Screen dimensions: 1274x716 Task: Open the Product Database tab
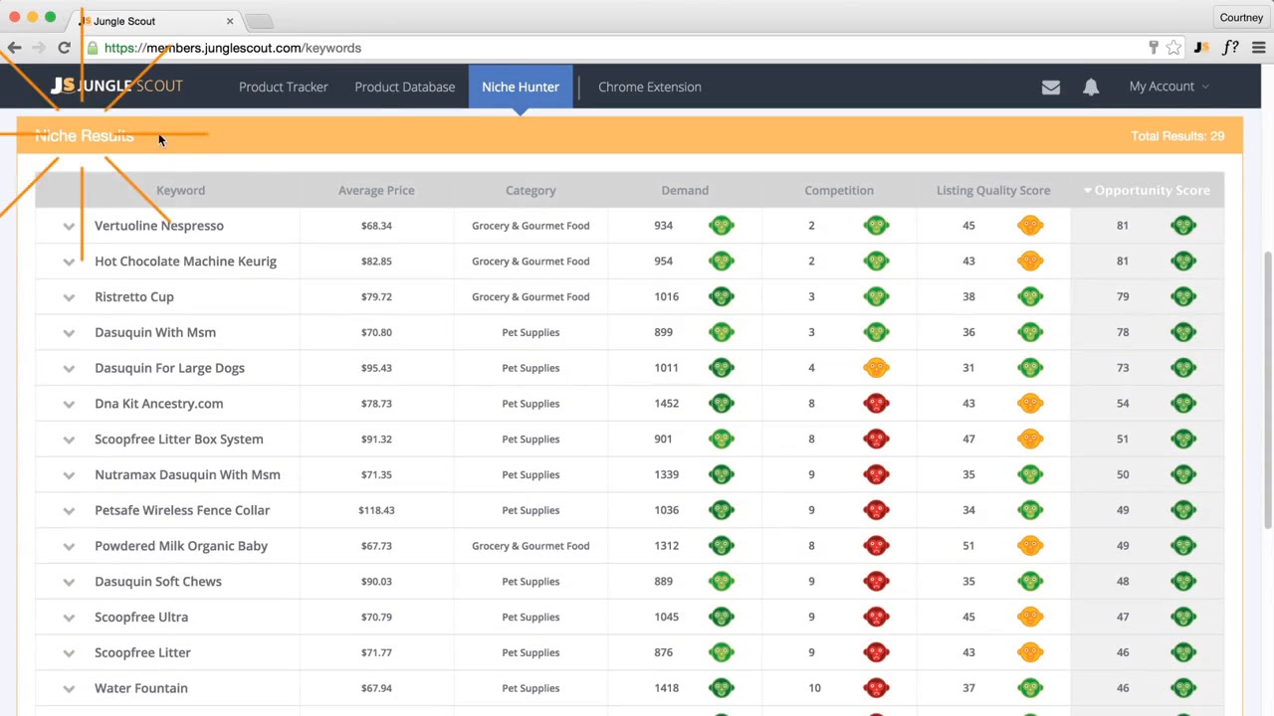coord(405,87)
